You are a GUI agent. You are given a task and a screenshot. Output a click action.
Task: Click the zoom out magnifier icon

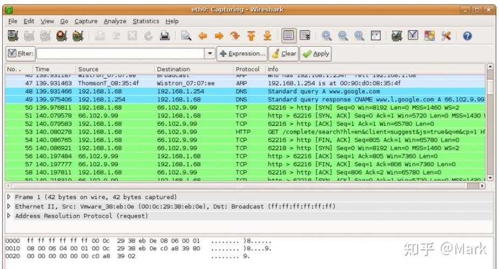point(343,36)
